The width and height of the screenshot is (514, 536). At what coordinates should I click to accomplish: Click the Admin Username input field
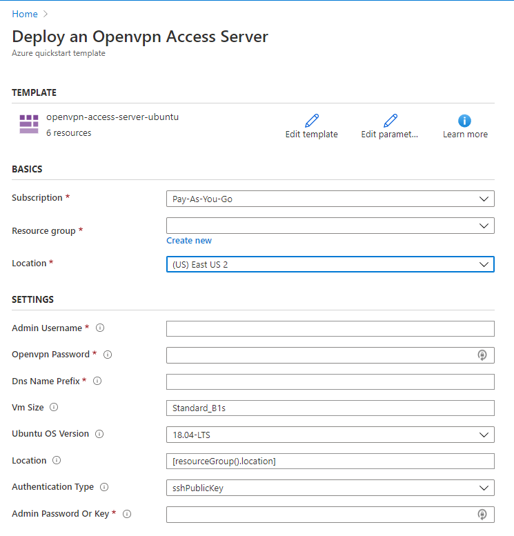click(x=330, y=328)
